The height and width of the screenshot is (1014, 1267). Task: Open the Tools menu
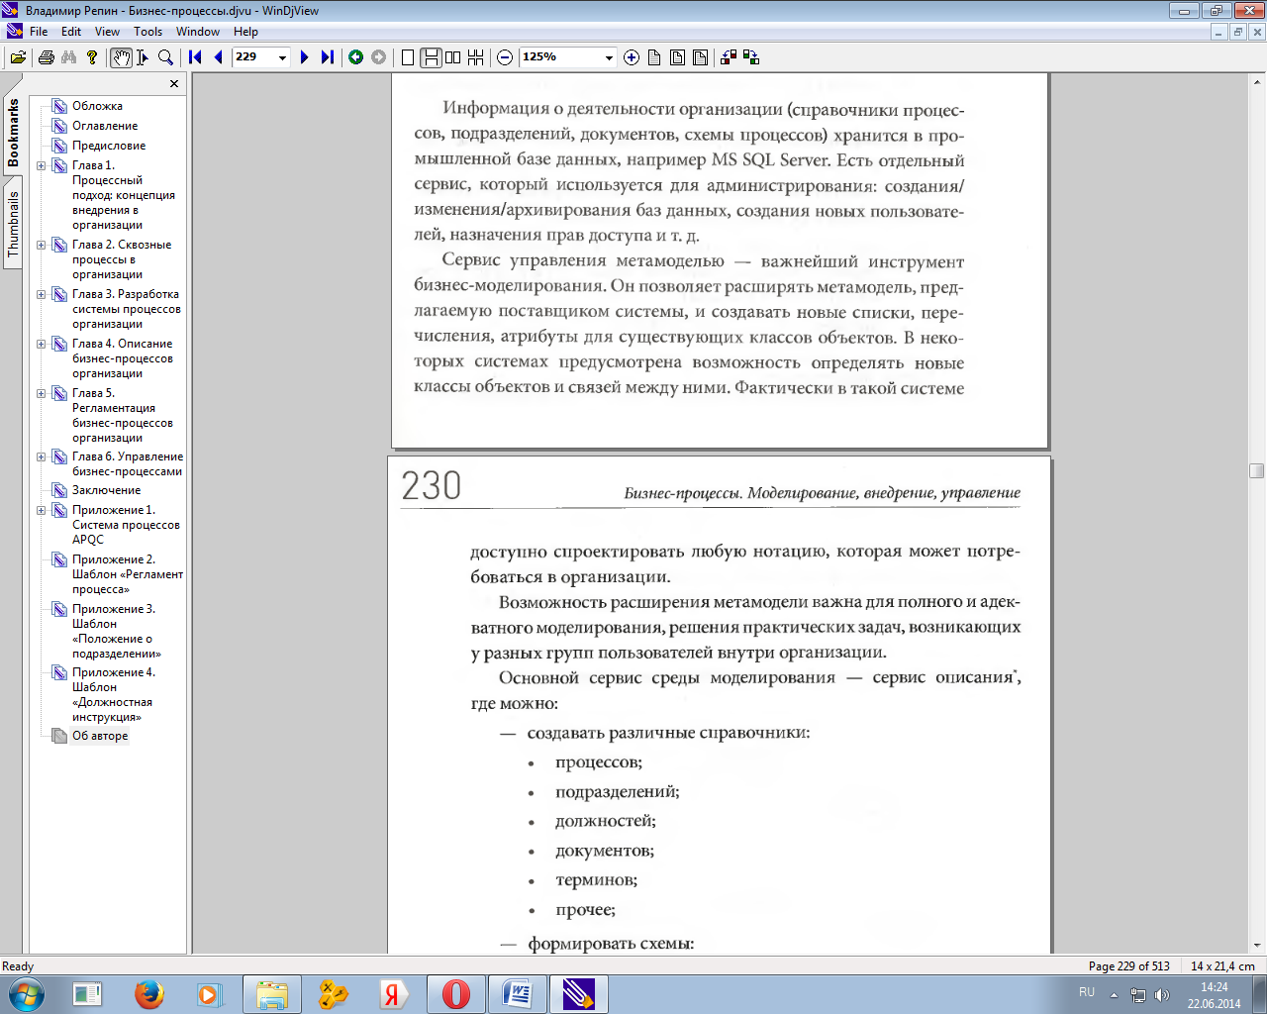pos(148,32)
